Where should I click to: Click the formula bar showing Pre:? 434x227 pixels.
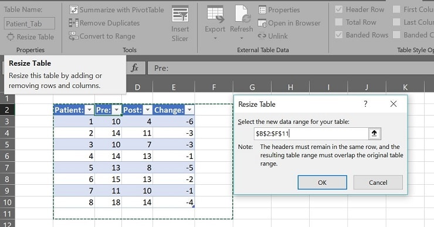pyautogui.click(x=291, y=68)
